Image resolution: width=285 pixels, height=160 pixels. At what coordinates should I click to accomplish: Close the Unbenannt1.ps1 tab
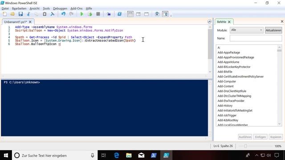coord(30,22)
